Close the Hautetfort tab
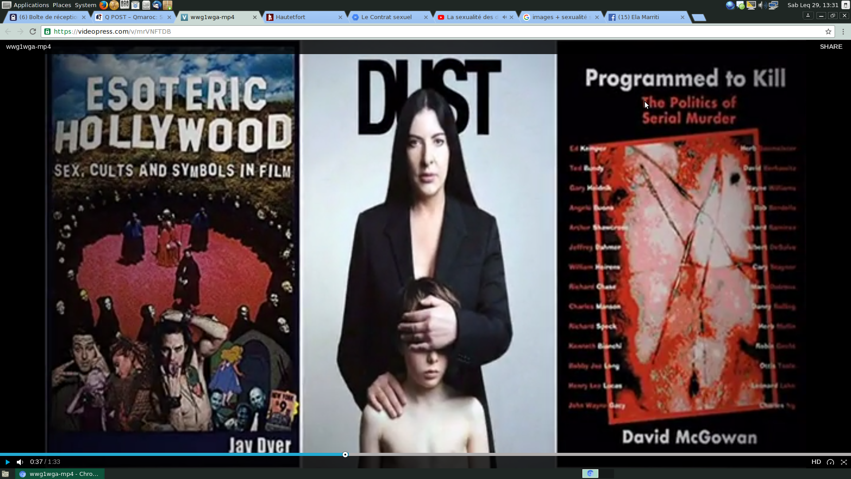The image size is (851, 479). pos(340,17)
